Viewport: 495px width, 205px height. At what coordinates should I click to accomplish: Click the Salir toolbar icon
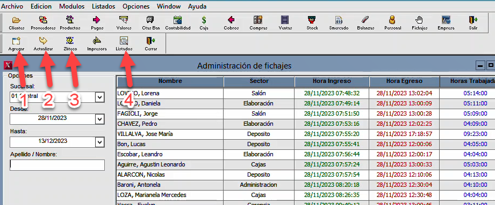coord(472,23)
